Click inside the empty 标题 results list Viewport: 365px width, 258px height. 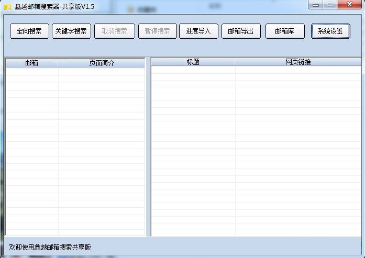256,152
